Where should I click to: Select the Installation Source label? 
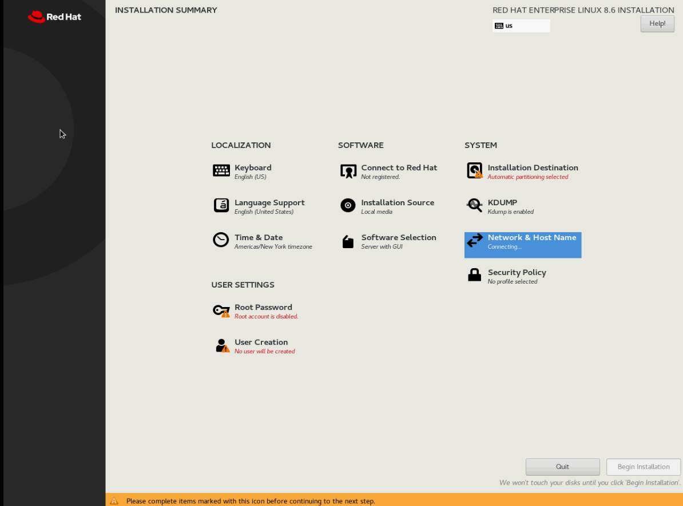(398, 202)
